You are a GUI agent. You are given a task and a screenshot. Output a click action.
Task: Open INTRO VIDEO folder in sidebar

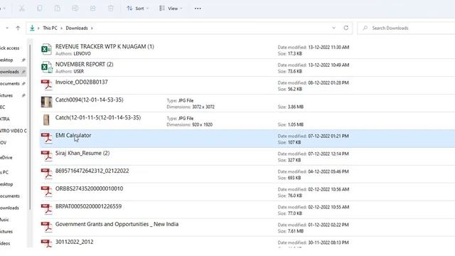(x=14, y=131)
